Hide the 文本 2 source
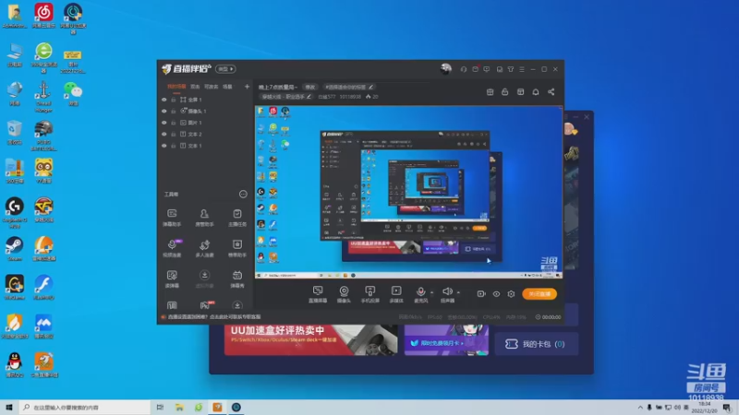The image size is (739, 415). point(164,134)
